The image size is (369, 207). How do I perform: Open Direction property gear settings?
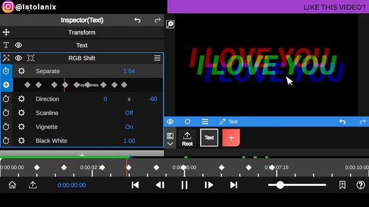(21, 99)
